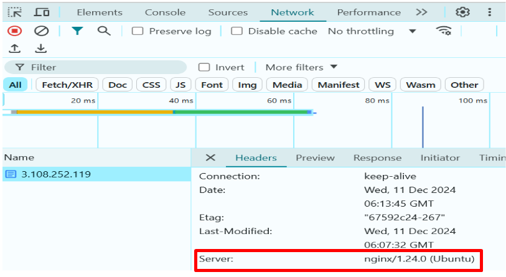Expand the More filters menu
The width and height of the screenshot is (506, 277).
coord(301,67)
